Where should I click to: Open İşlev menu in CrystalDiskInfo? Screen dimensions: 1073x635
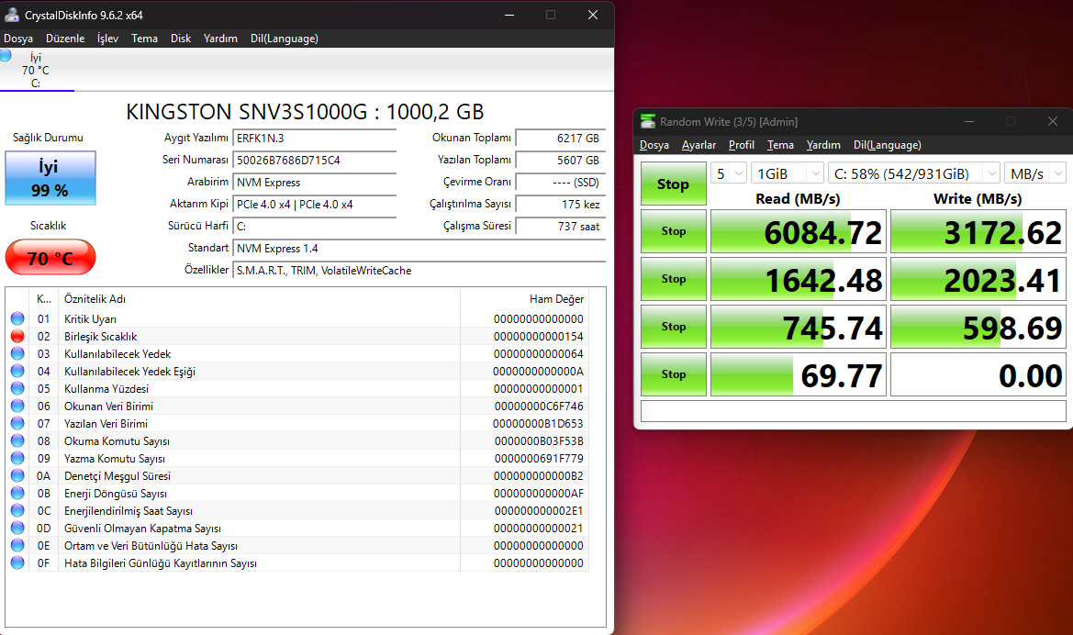tap(107, 39)
